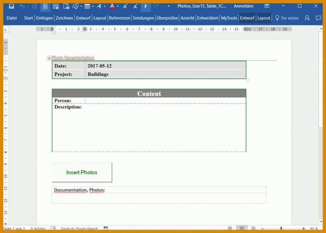Image resolution: width=326 pixels, height=233 pixels.
Task: Open the customize quick access toolbar dropdown
Action: coord(168,6)
